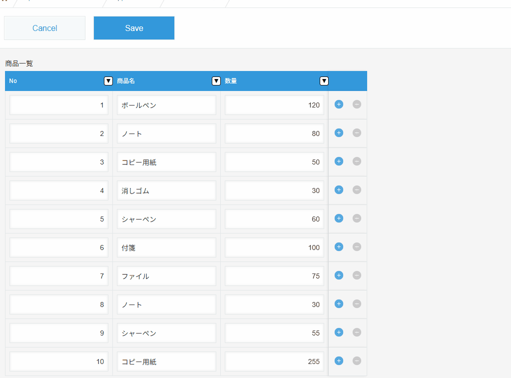The height and width of the screenshot is (378, 511).
Task: Focus the quantity field showing 255
Action: point(274,361)
